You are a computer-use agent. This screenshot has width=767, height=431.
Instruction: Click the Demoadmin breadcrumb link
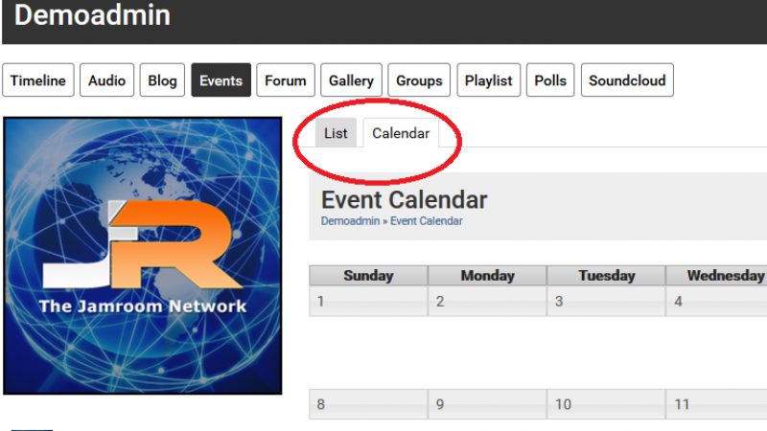(x=350, y=221)
